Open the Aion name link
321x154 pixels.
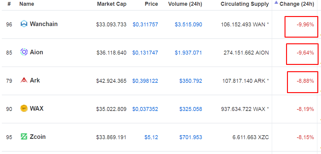pos(36,52)
